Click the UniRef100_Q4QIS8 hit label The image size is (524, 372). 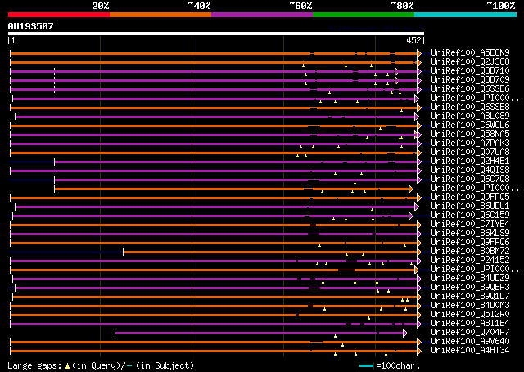(x=470, y=170)
